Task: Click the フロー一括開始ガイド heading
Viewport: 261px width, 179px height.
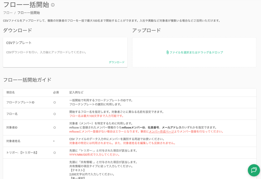Action: pyautogui.click(x=27, y=80)
